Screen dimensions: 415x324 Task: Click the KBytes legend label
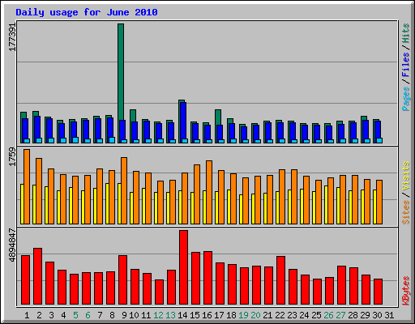pyautogui.click(x=406, y=291)
